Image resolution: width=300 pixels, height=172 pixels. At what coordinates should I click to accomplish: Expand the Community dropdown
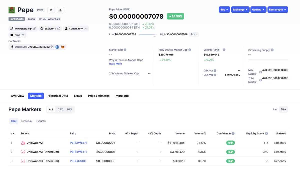[x=76, y=29]
